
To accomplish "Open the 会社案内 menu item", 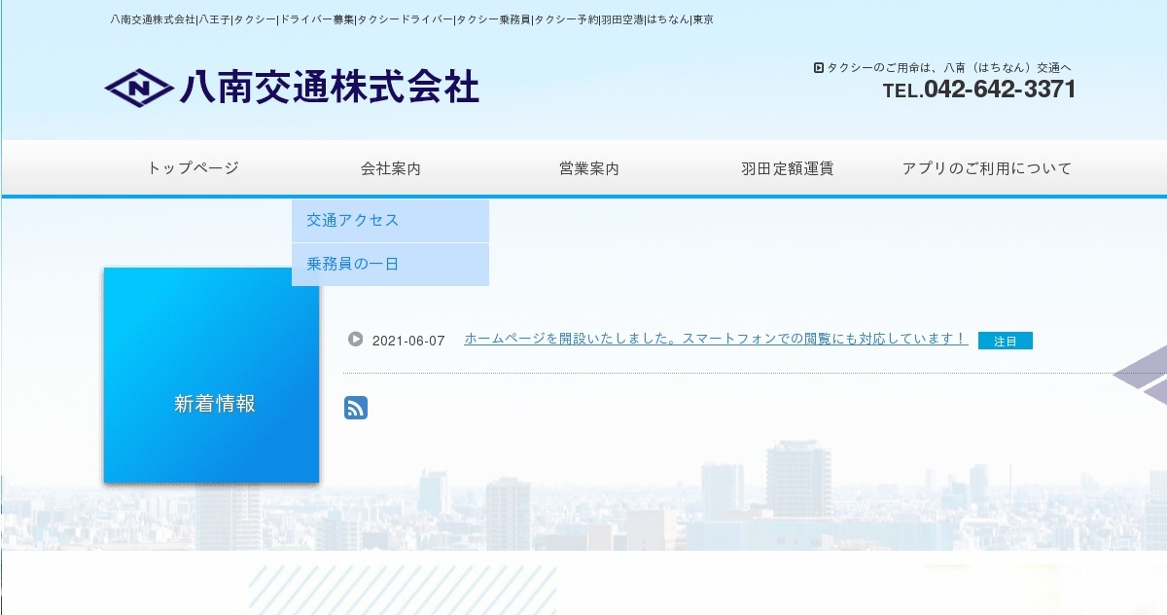I will click(390, 168).
